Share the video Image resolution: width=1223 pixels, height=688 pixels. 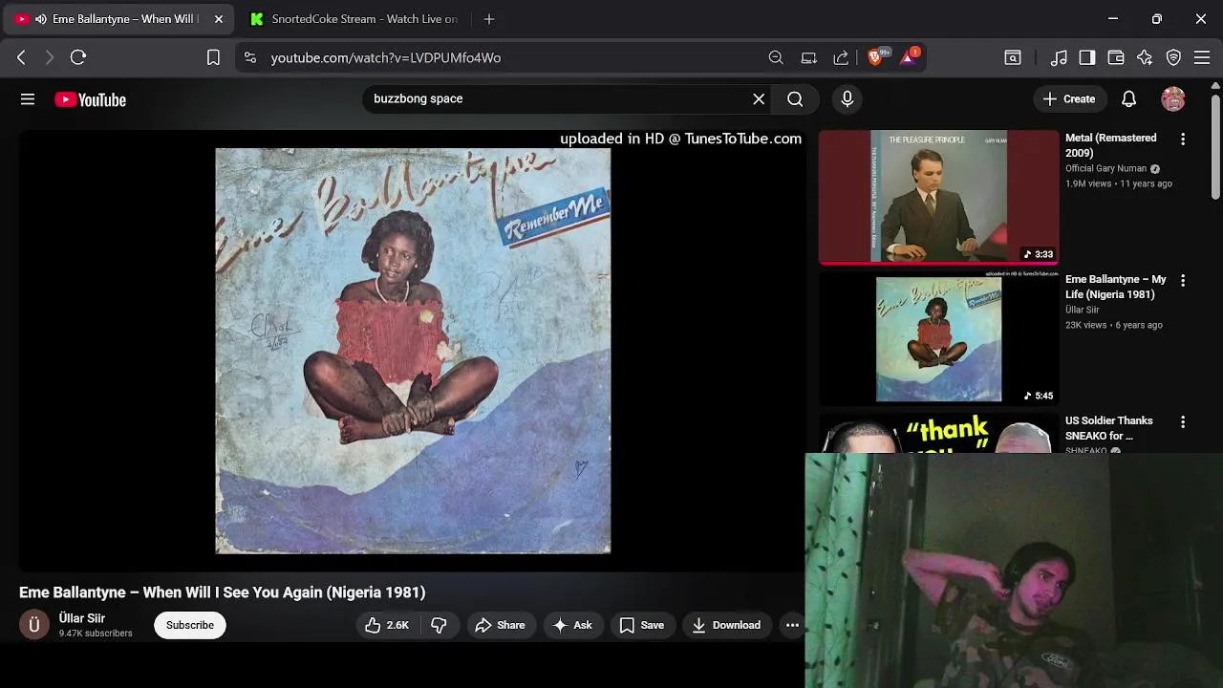(501, 625)
